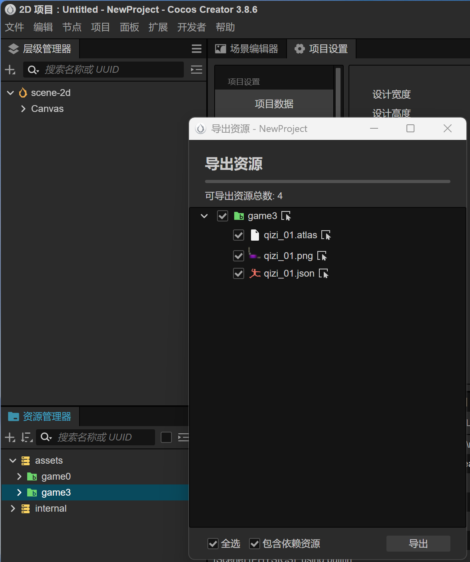Open the 面板 menu
Image resolution: width=470 pixels, height=562 pixels.
click(129, 27)
